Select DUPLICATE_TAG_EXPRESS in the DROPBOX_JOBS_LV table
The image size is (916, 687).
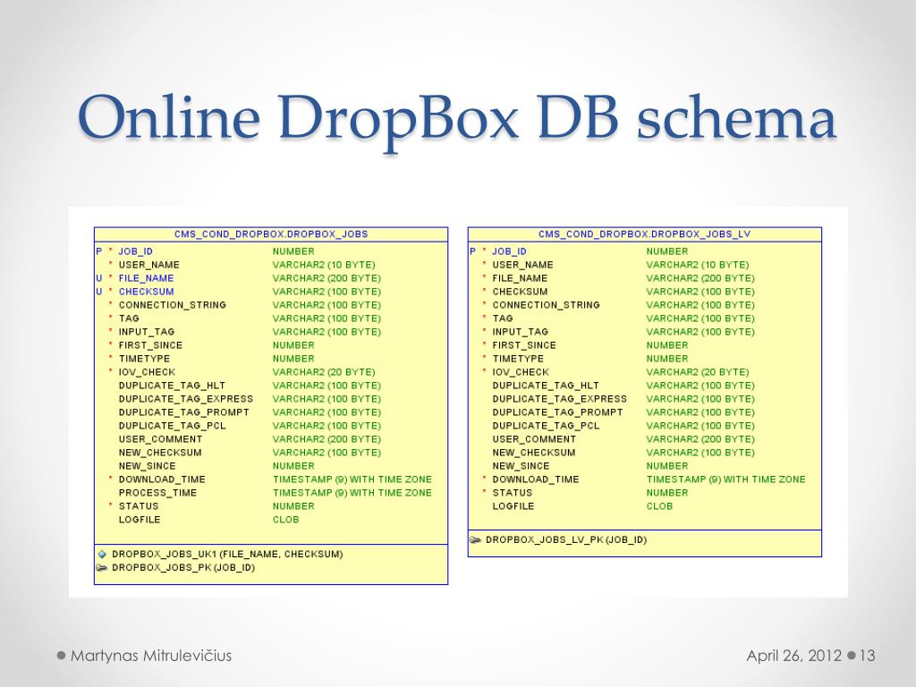coord(560,399)
